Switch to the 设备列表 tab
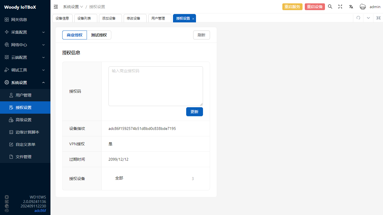The image size is (383, 215). (84, 18)
